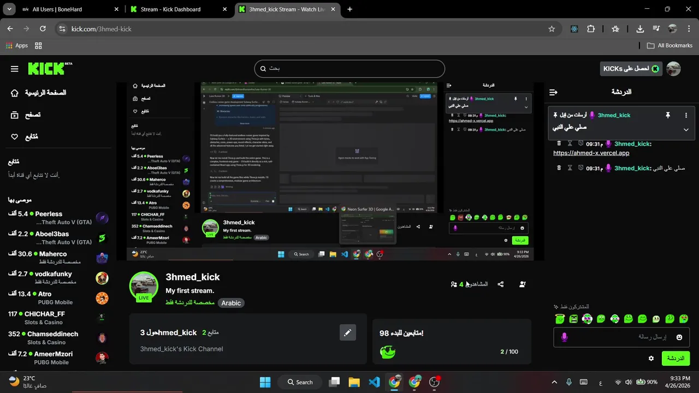
Task: Insert the first emote with halo
Action: 560,319
